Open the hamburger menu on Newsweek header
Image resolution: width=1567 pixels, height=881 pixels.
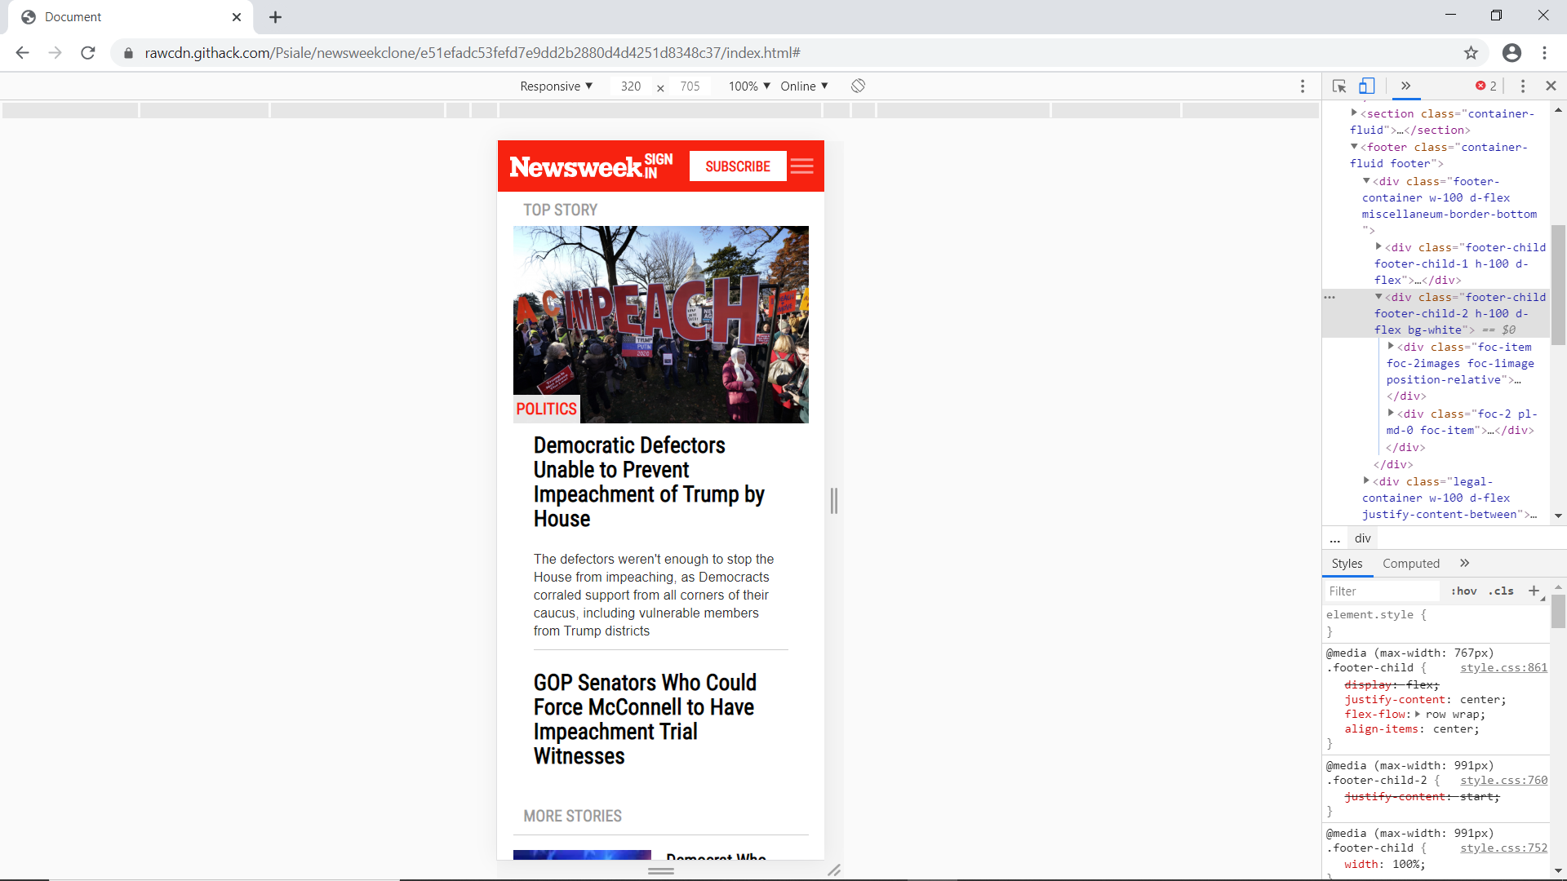[801, 166]
